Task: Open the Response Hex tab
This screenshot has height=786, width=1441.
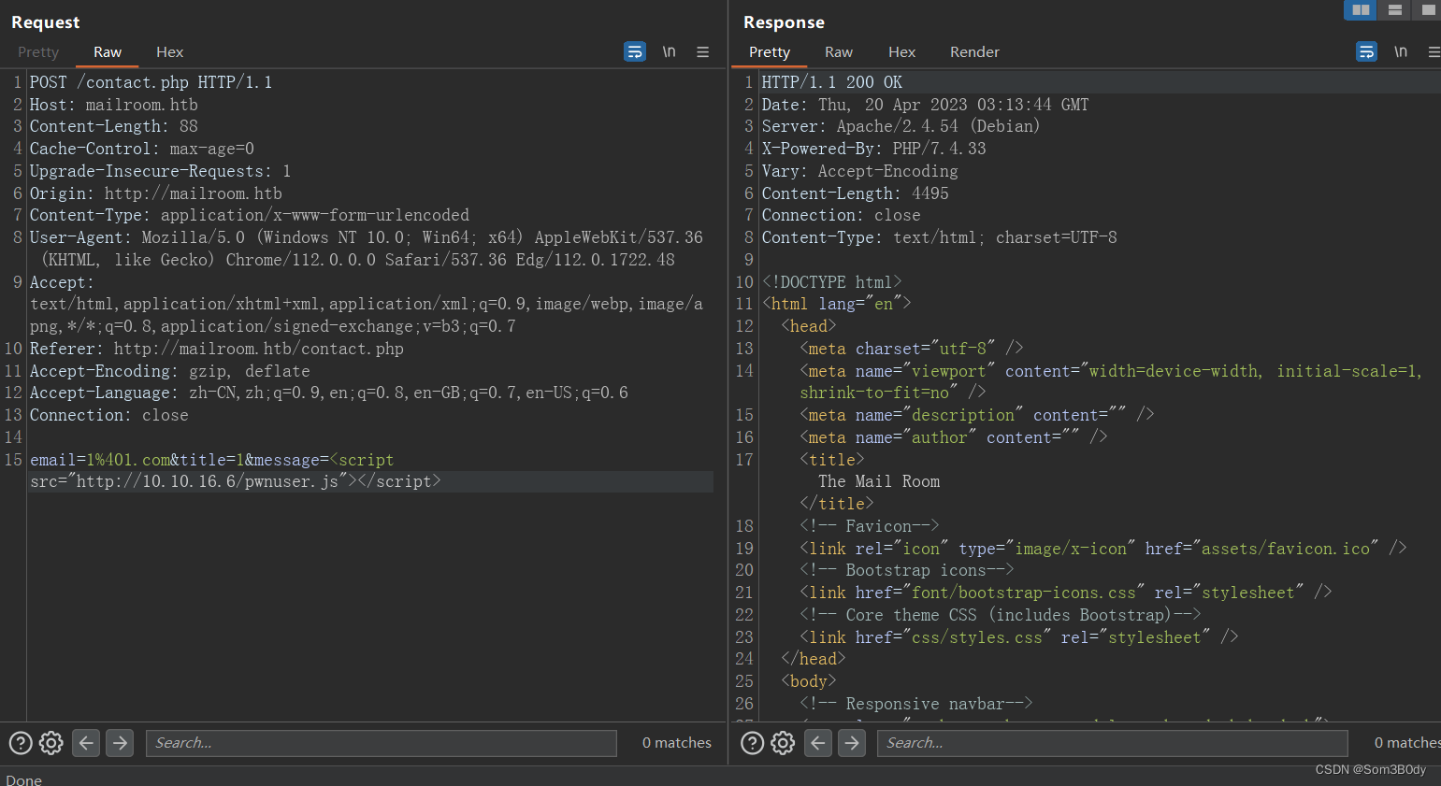Action: point(901,52)
